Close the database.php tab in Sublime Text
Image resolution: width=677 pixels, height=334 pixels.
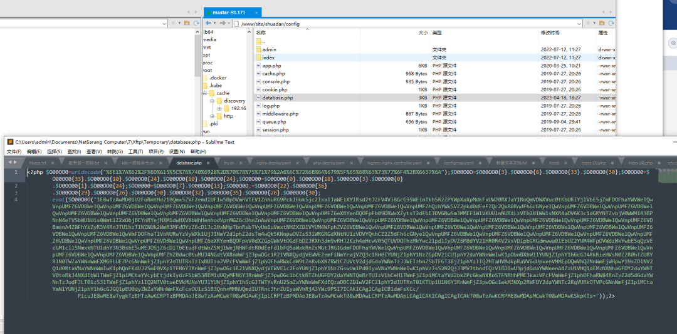208,163
